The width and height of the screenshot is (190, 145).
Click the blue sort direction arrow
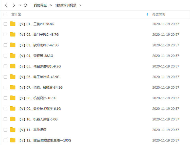(x=147, y=15)
